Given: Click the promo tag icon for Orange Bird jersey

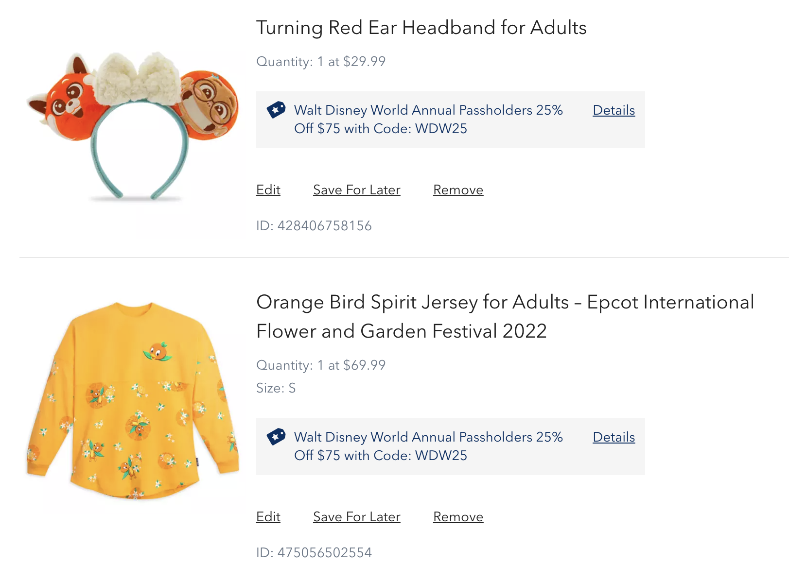Looking at the screenshot, I should 276,437.
